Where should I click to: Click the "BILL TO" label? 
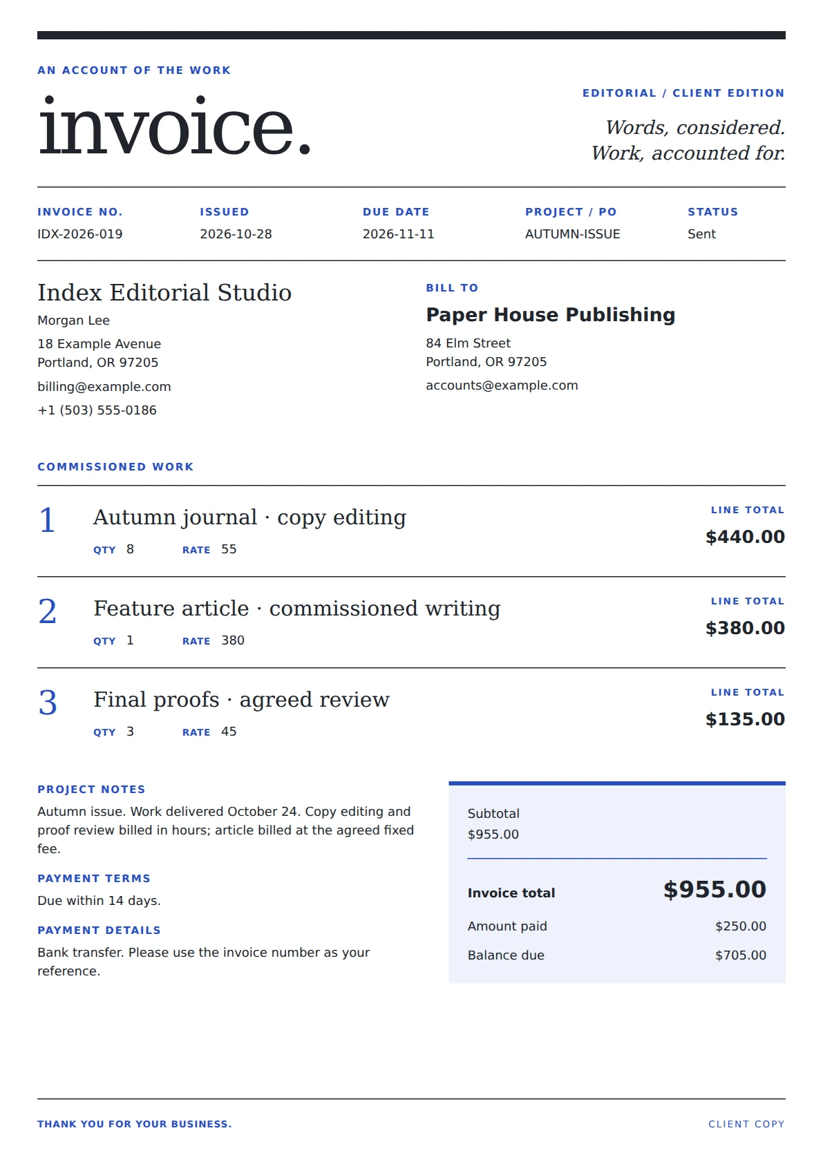(452, 288)
